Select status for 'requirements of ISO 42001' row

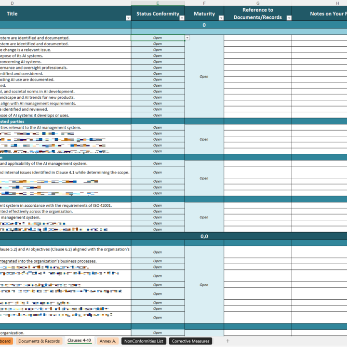pyautogui.click(x=158, y=205)
